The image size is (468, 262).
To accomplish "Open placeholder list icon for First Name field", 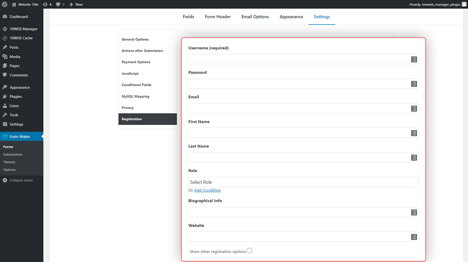I will [x=414, y=133].
